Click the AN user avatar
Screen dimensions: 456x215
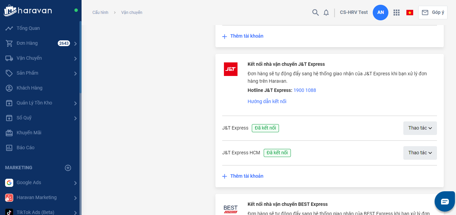[381, 13]
